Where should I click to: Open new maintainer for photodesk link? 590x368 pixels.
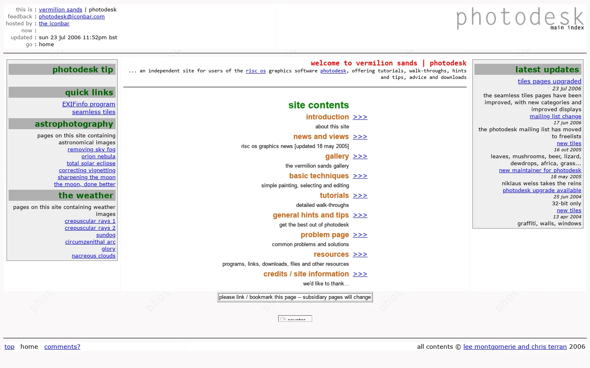[540, 171]
